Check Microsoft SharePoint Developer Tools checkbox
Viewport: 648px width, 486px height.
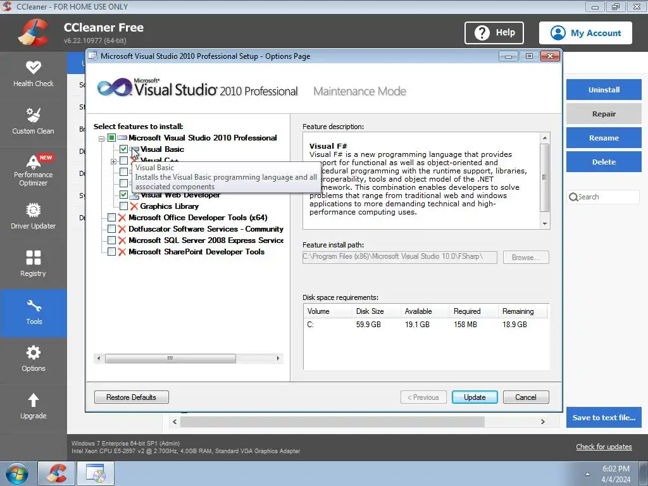(x=111, y=252)
